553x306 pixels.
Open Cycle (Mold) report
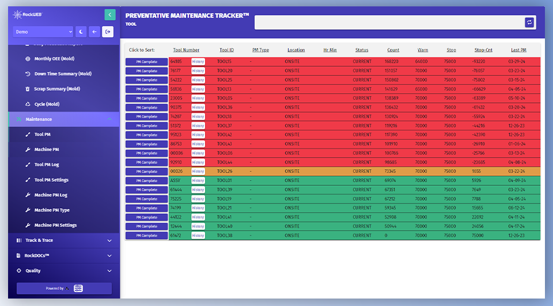pos(47,104)
